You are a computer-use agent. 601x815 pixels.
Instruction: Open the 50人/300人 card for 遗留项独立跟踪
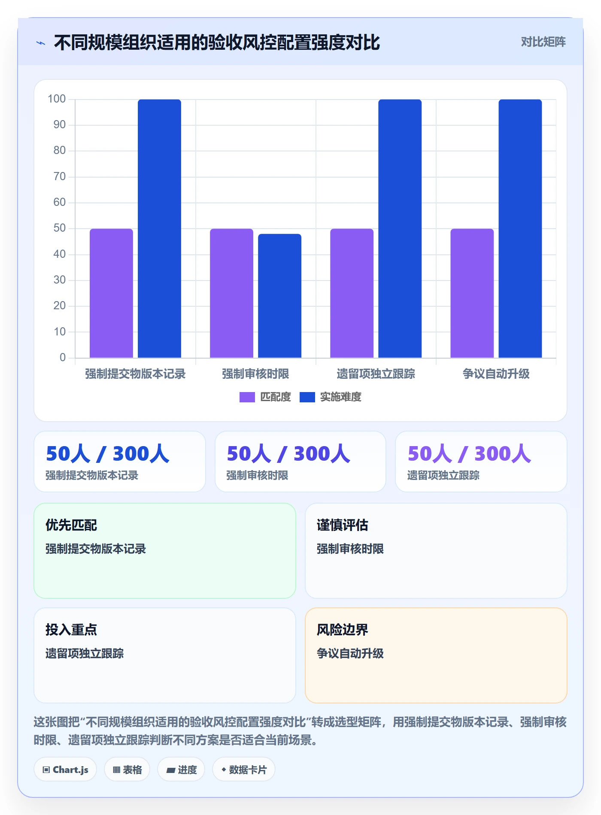(x=481, y=462)
